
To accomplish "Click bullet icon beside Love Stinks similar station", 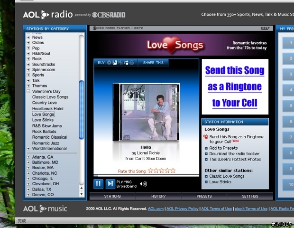I will coord(206,182).
